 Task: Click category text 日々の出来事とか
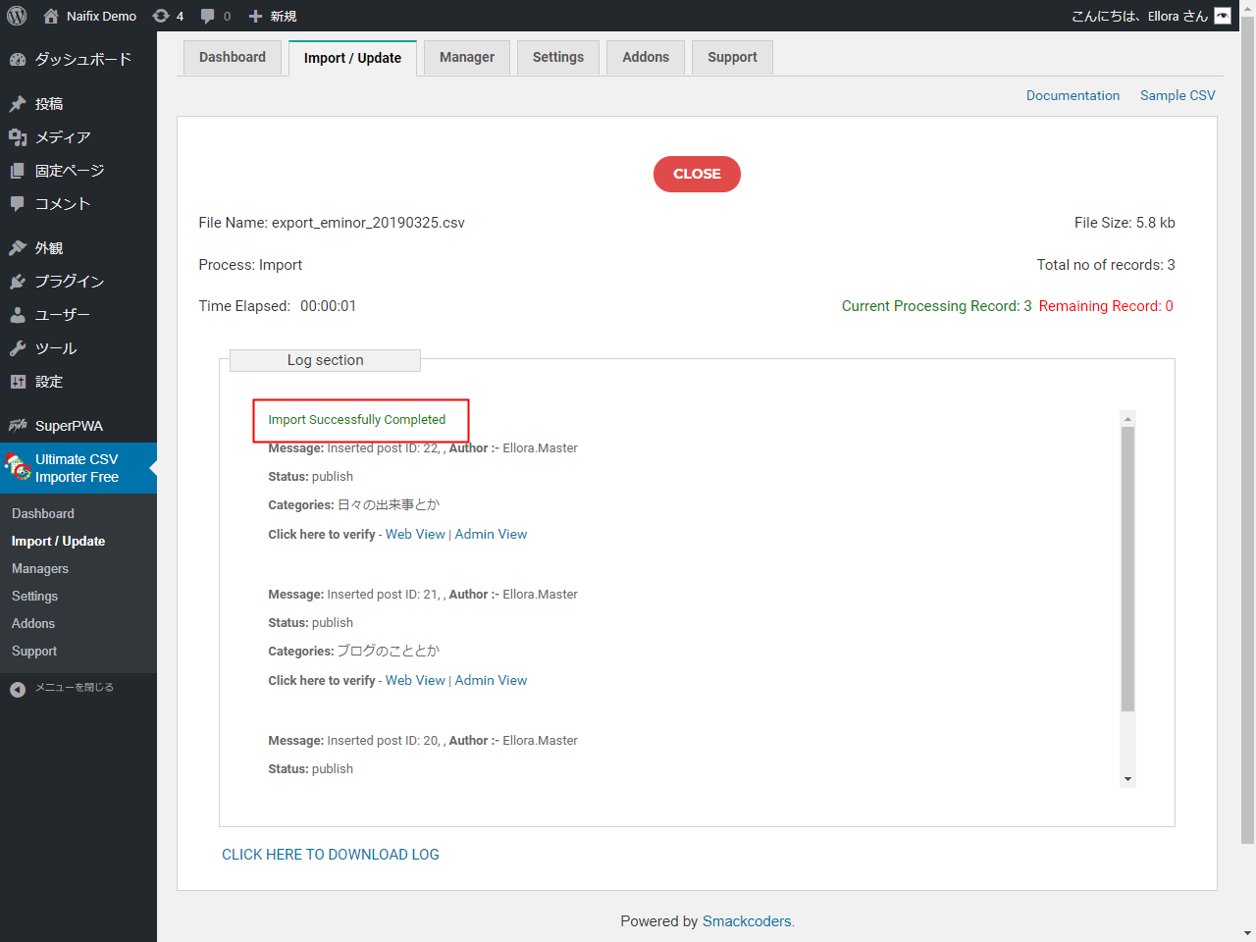(389, 505)
